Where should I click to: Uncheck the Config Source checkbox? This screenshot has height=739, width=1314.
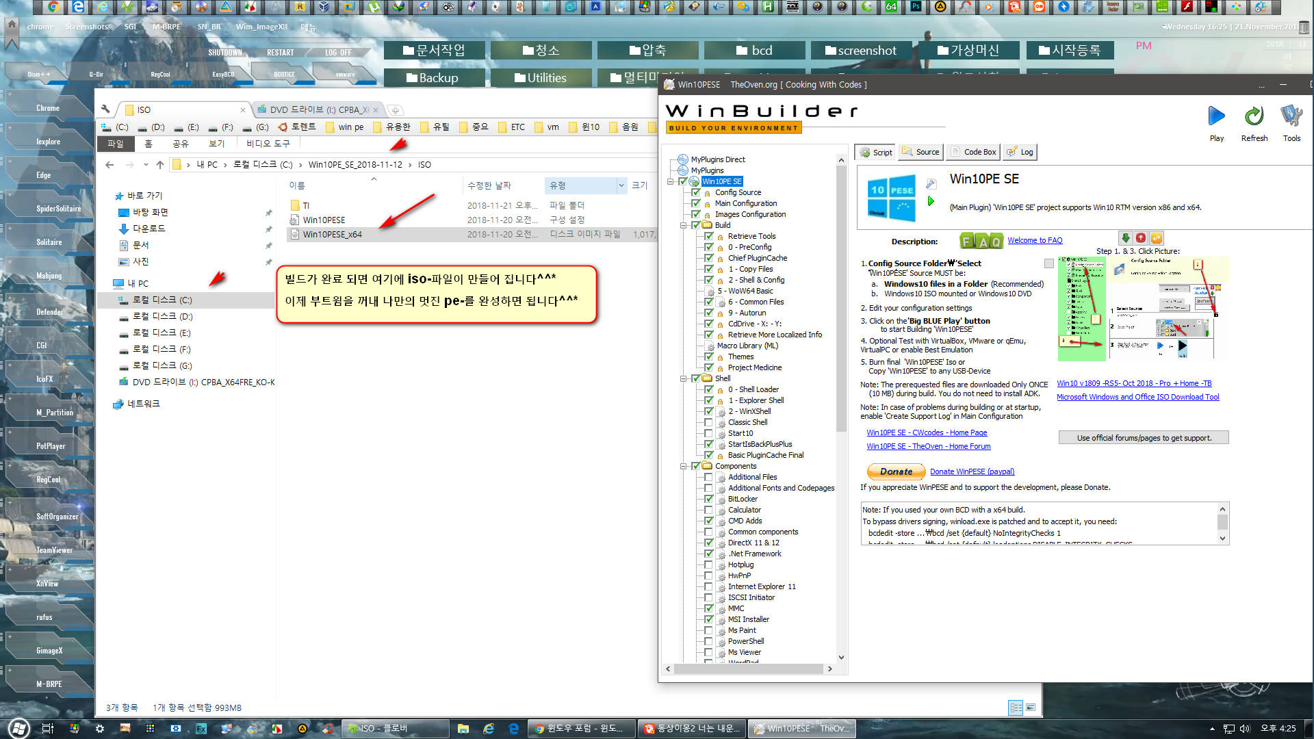coord(696,192)
